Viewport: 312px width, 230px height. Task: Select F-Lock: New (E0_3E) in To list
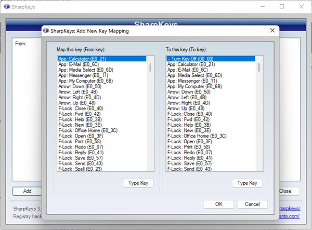[x=211, y=130]
